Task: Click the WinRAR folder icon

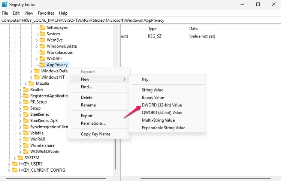Action: tap(25, 139)
